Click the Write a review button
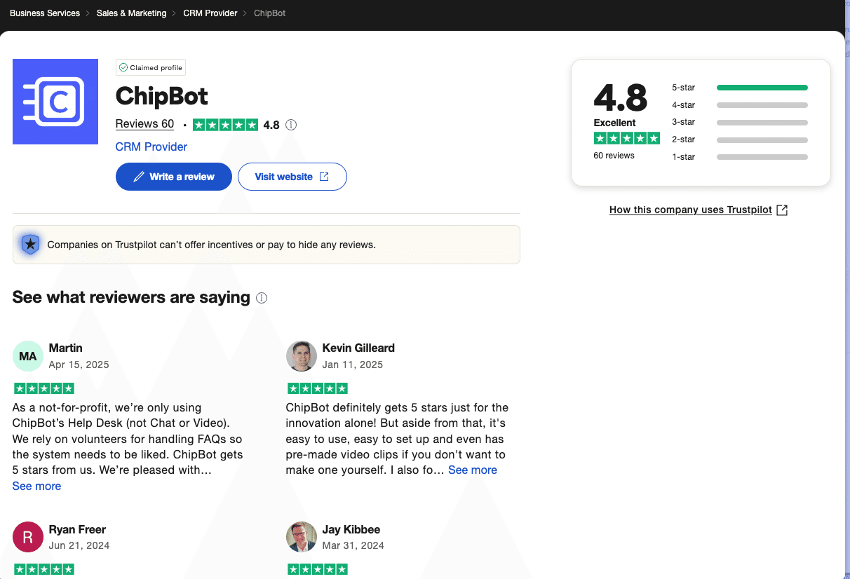This screenshot has height=579, width=850. [173, 177]
